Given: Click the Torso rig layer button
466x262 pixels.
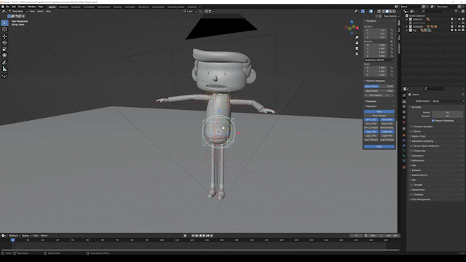Looking at the screenshot, I should pos(379,111).
